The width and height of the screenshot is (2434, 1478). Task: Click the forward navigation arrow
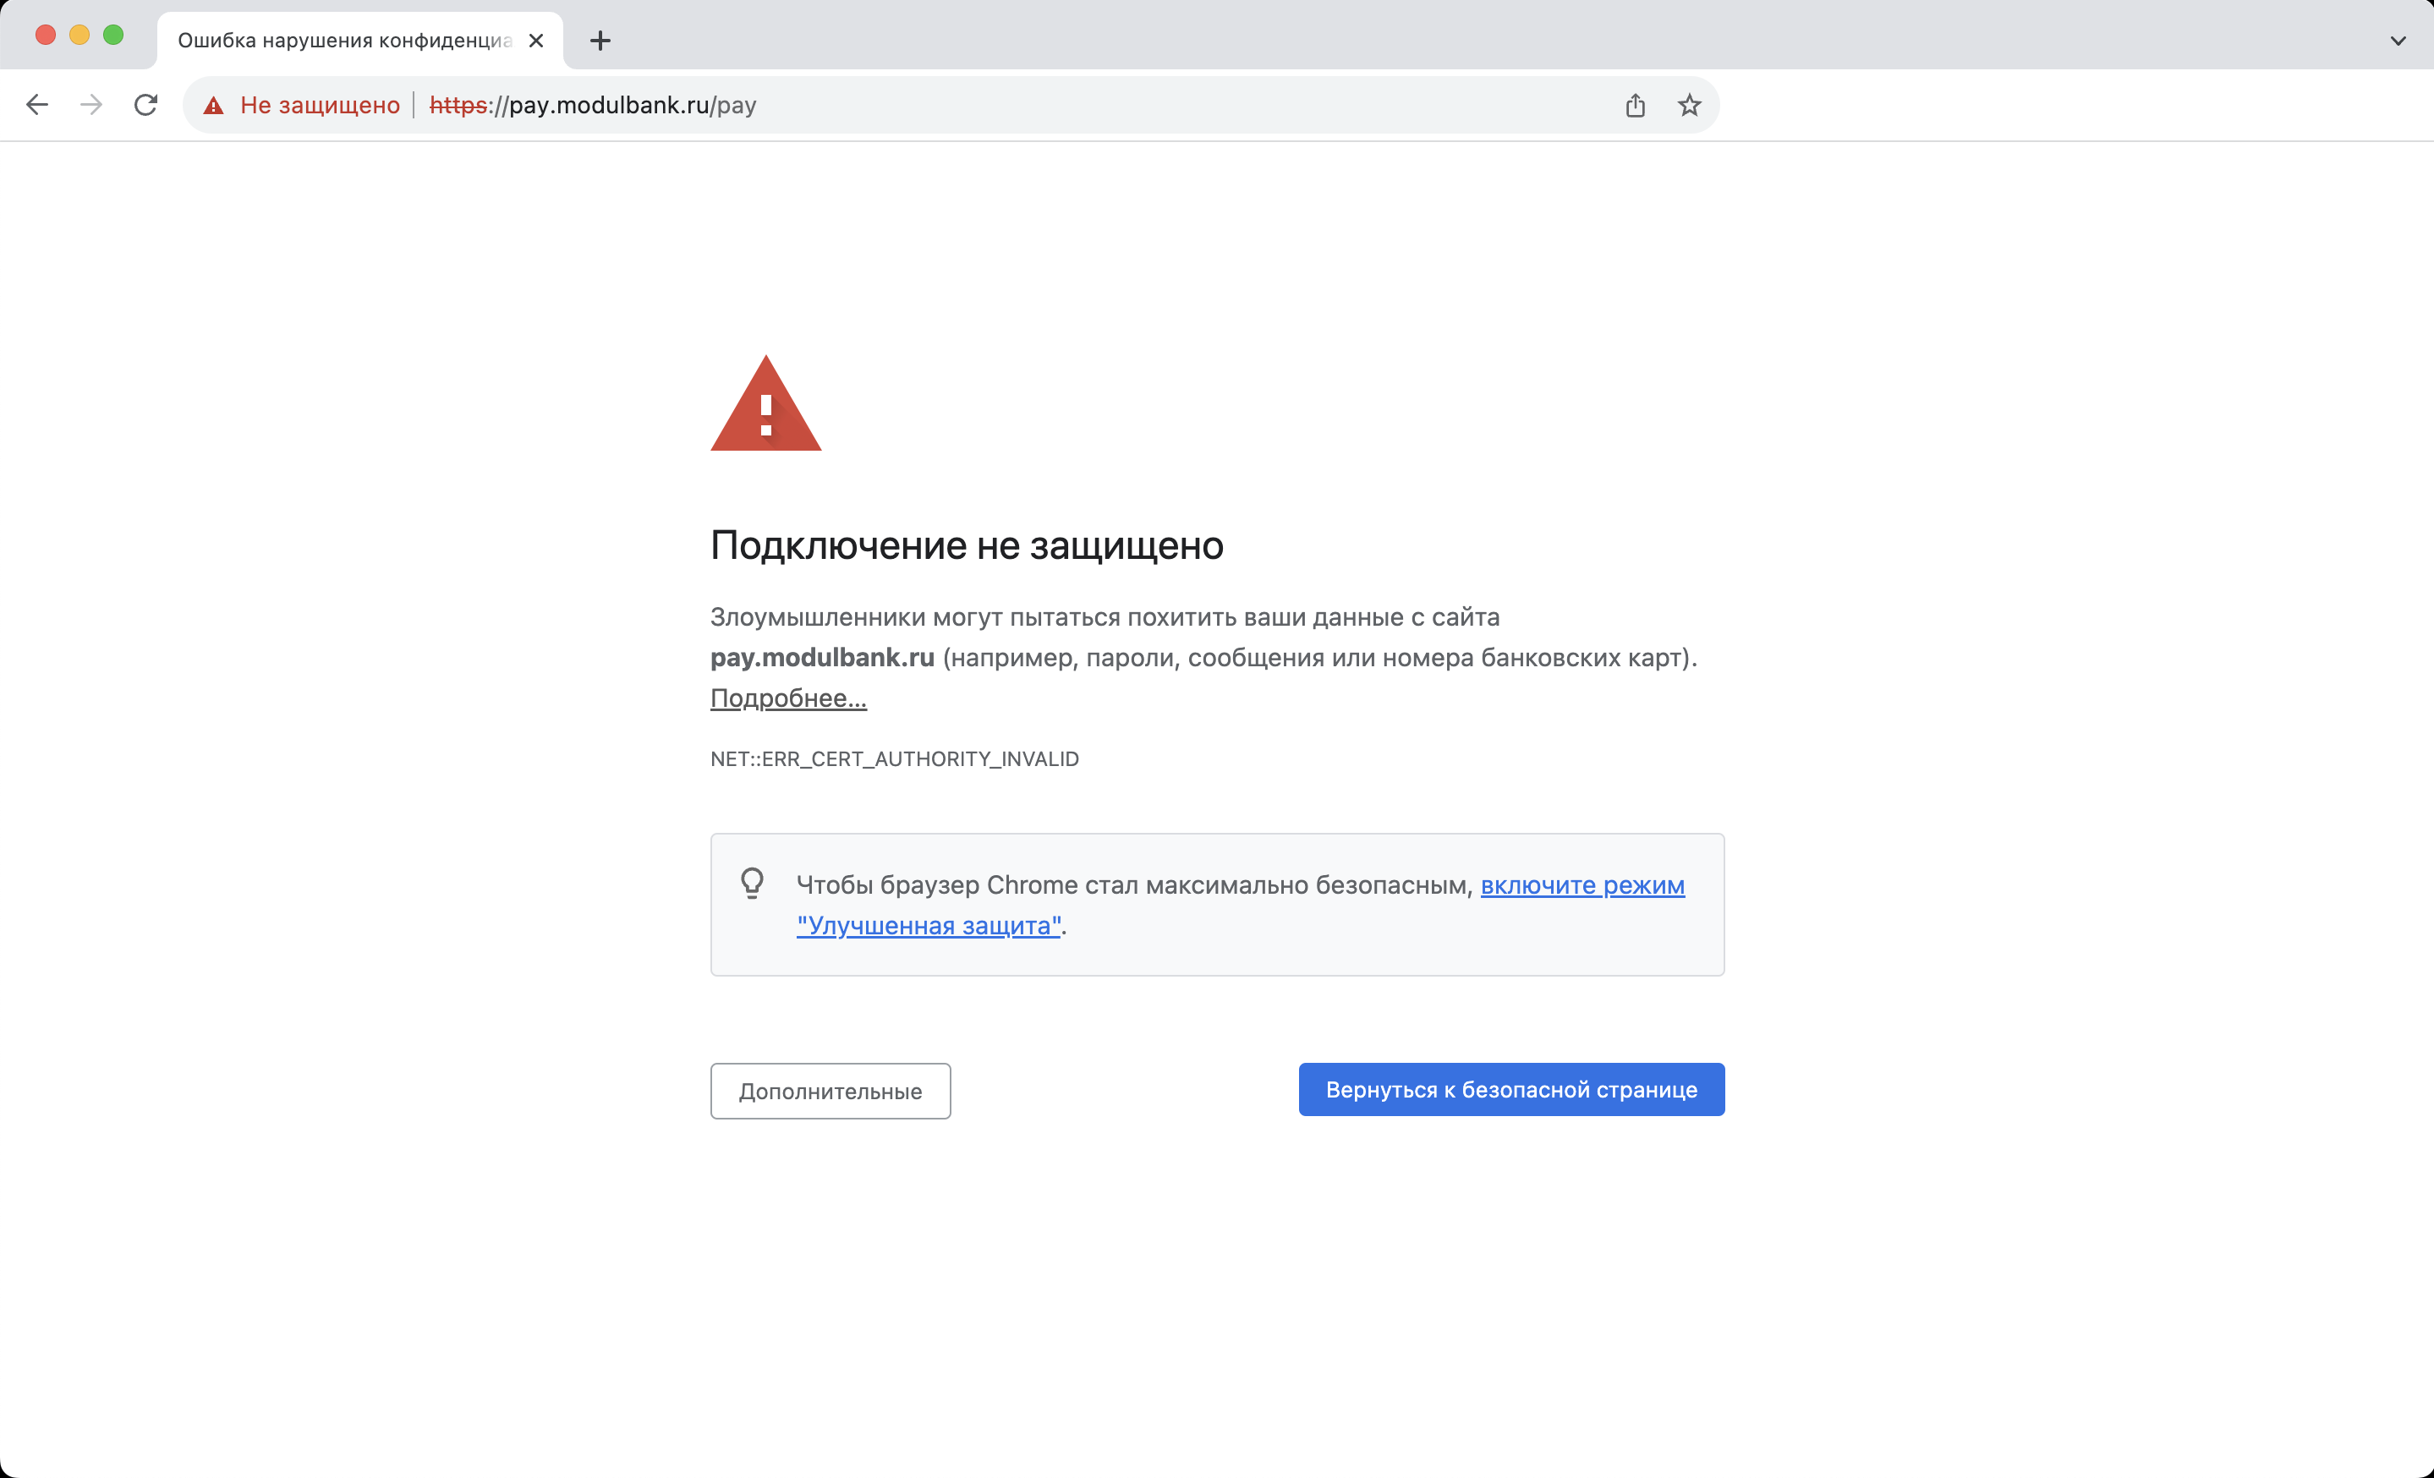pyautogui.click(x=90, y=105)
